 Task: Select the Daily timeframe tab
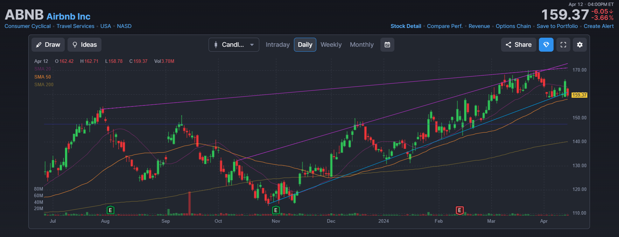coord(305,45)
